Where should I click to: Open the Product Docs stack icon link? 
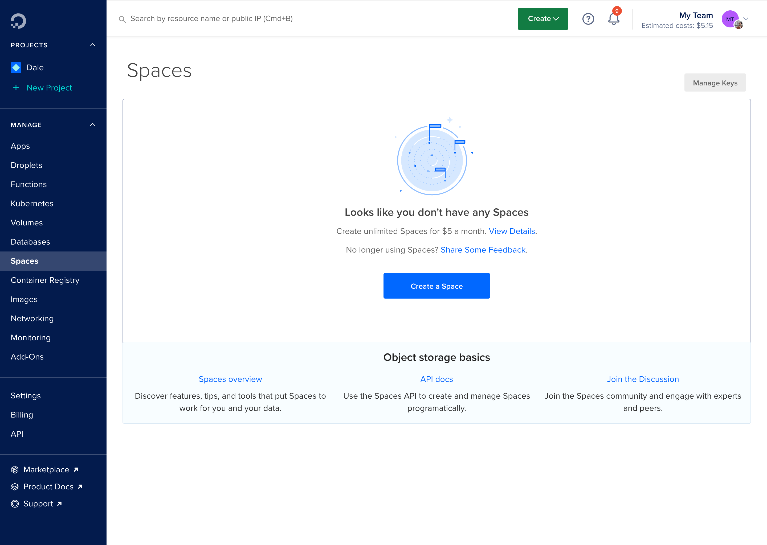pyautogui.click(x=15, y=487)
